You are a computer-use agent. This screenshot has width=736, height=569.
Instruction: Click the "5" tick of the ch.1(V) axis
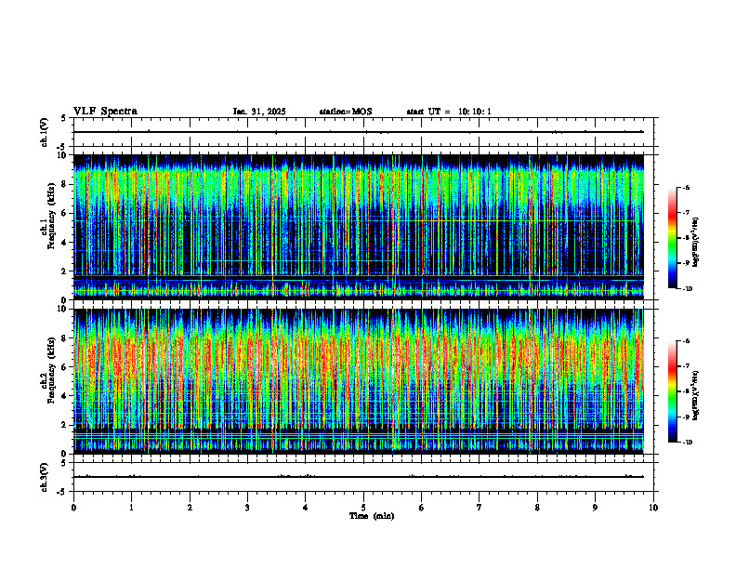click(65, 118)
